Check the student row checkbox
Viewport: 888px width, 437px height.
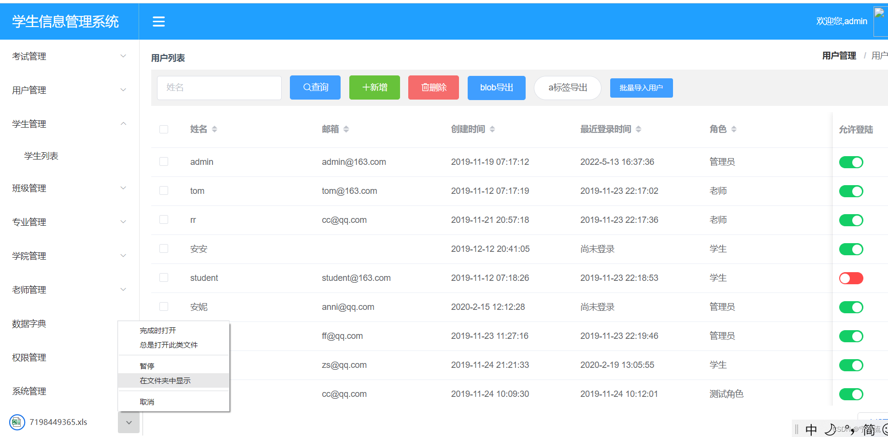(164, 277)
